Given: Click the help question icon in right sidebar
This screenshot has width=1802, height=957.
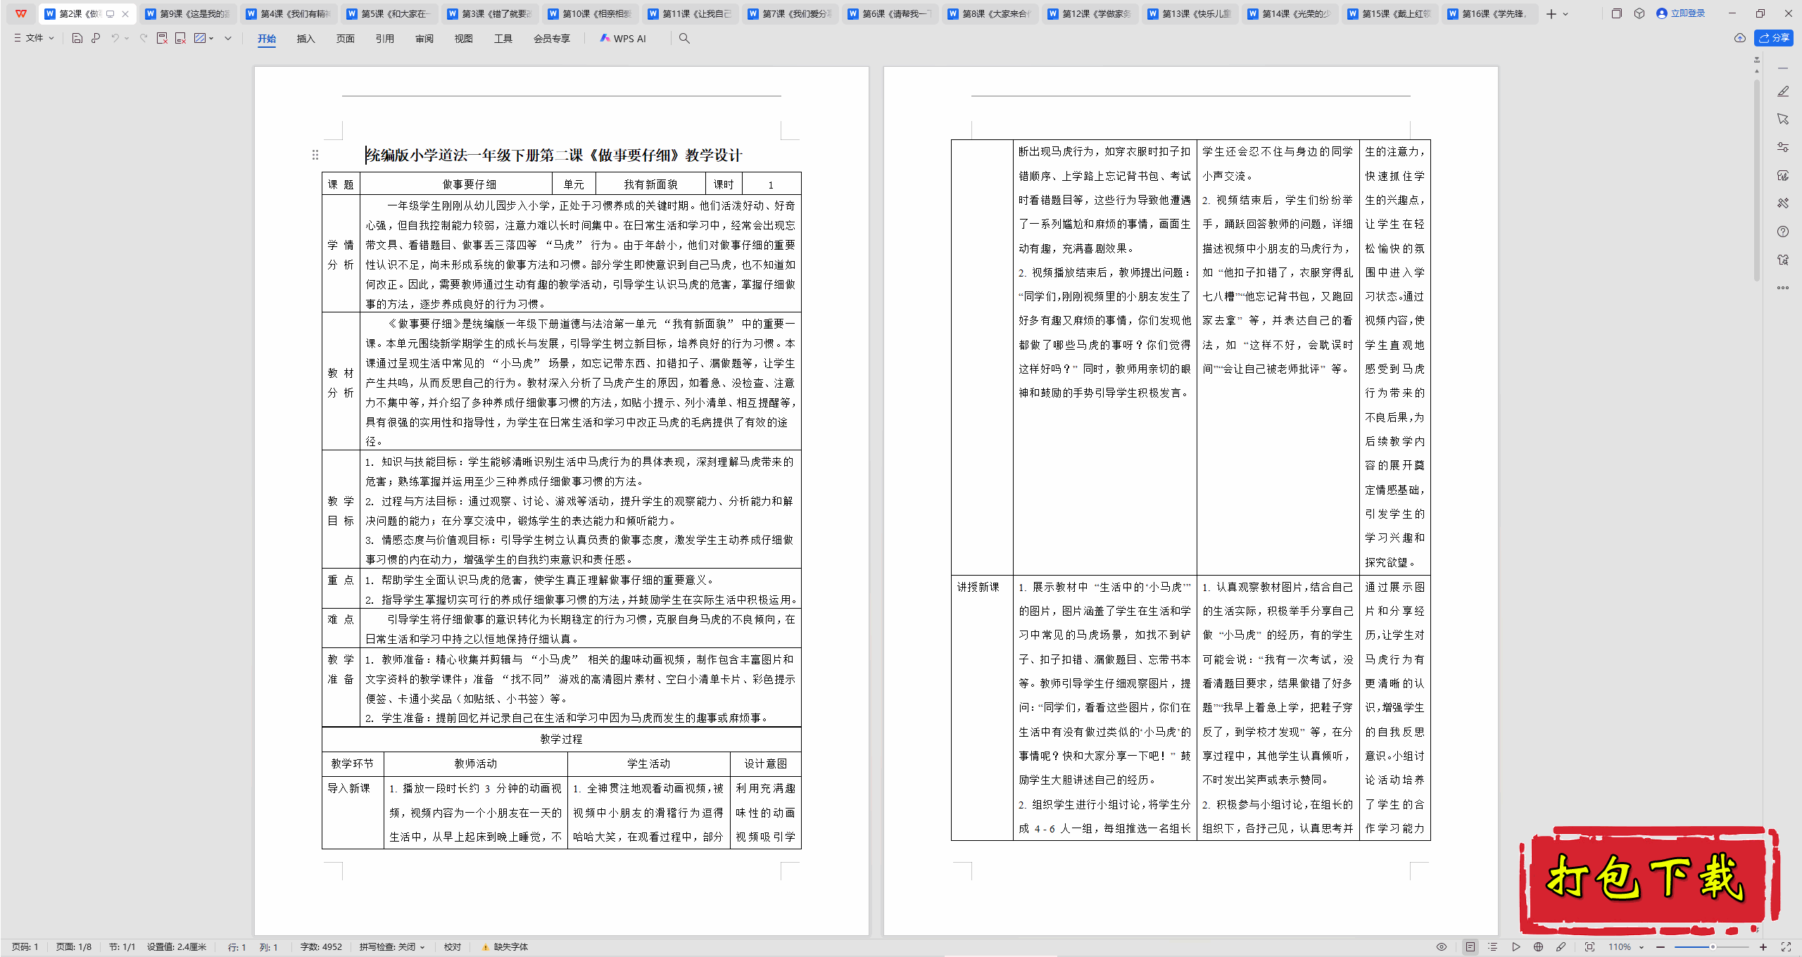Looking at the screenshot, I should pyautogui.click(x=1783, y=232).
